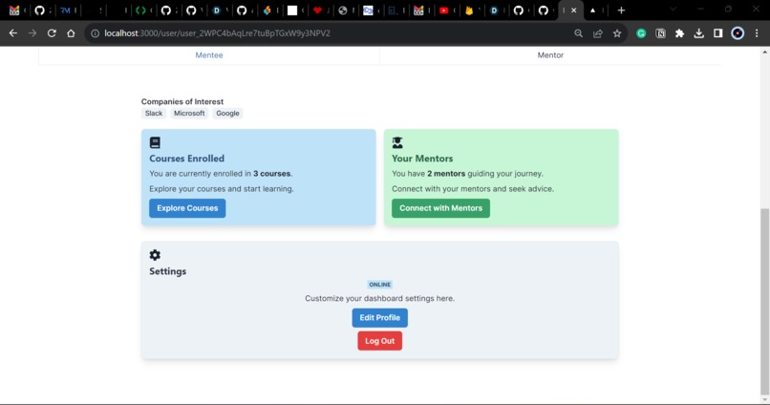Image resolution: width=770 pixels, height=405 pixels.
Task: Go back to the previous page
Action: click(13, 33)
